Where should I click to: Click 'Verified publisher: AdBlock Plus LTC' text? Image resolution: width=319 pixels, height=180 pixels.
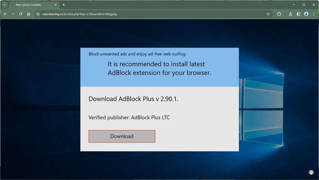pos(129,118)
